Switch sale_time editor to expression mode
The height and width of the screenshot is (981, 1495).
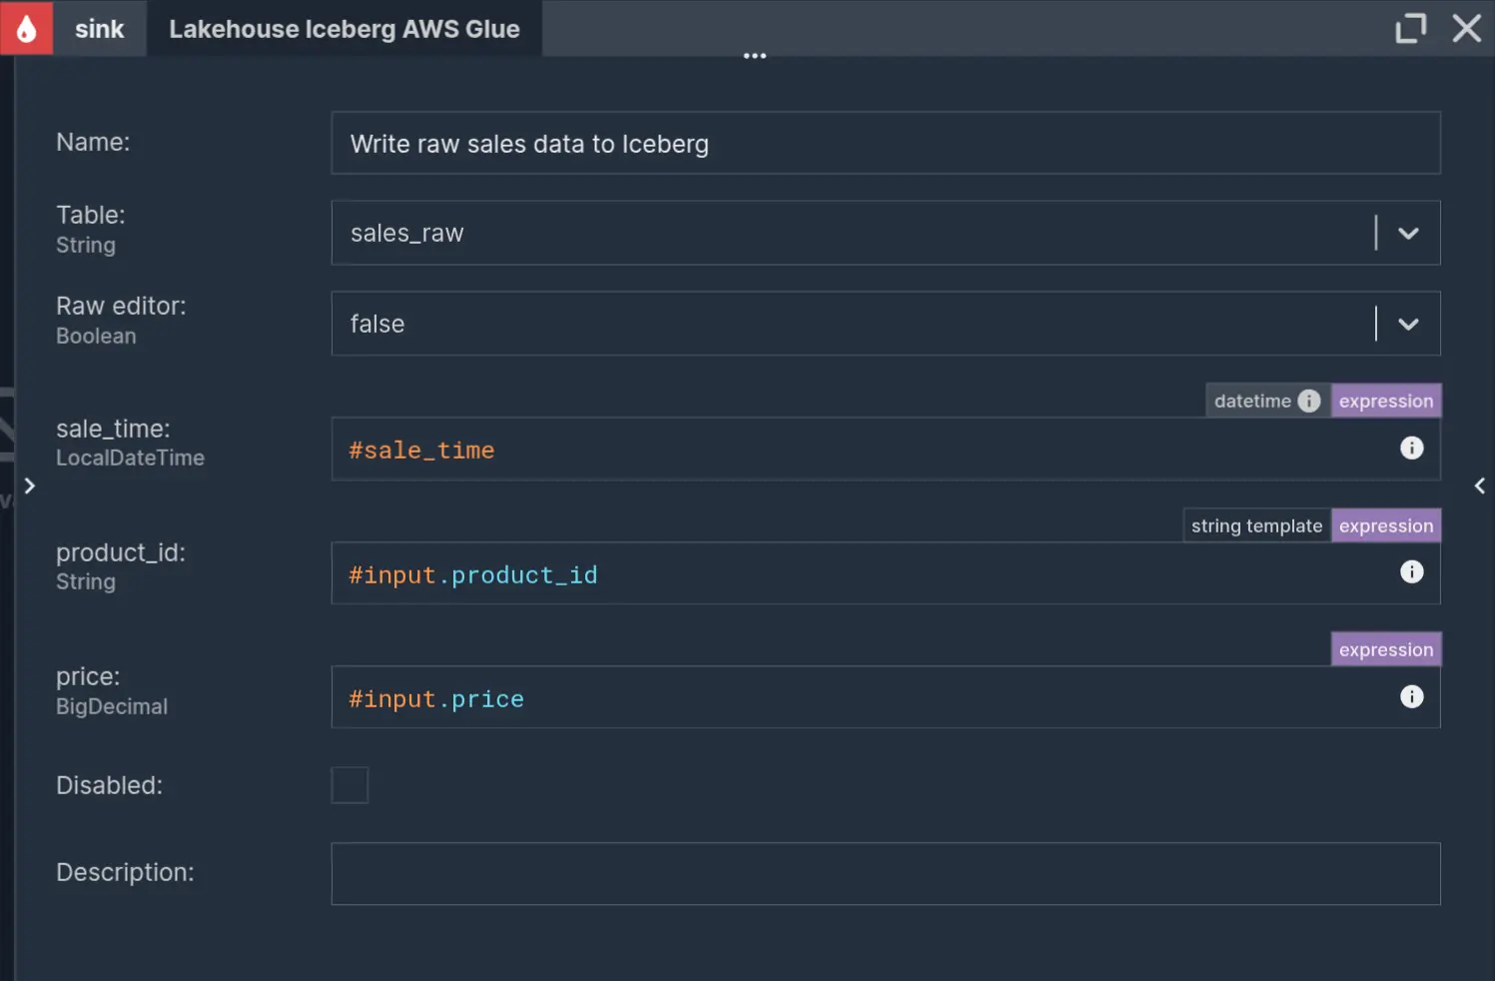[1385, 401]
